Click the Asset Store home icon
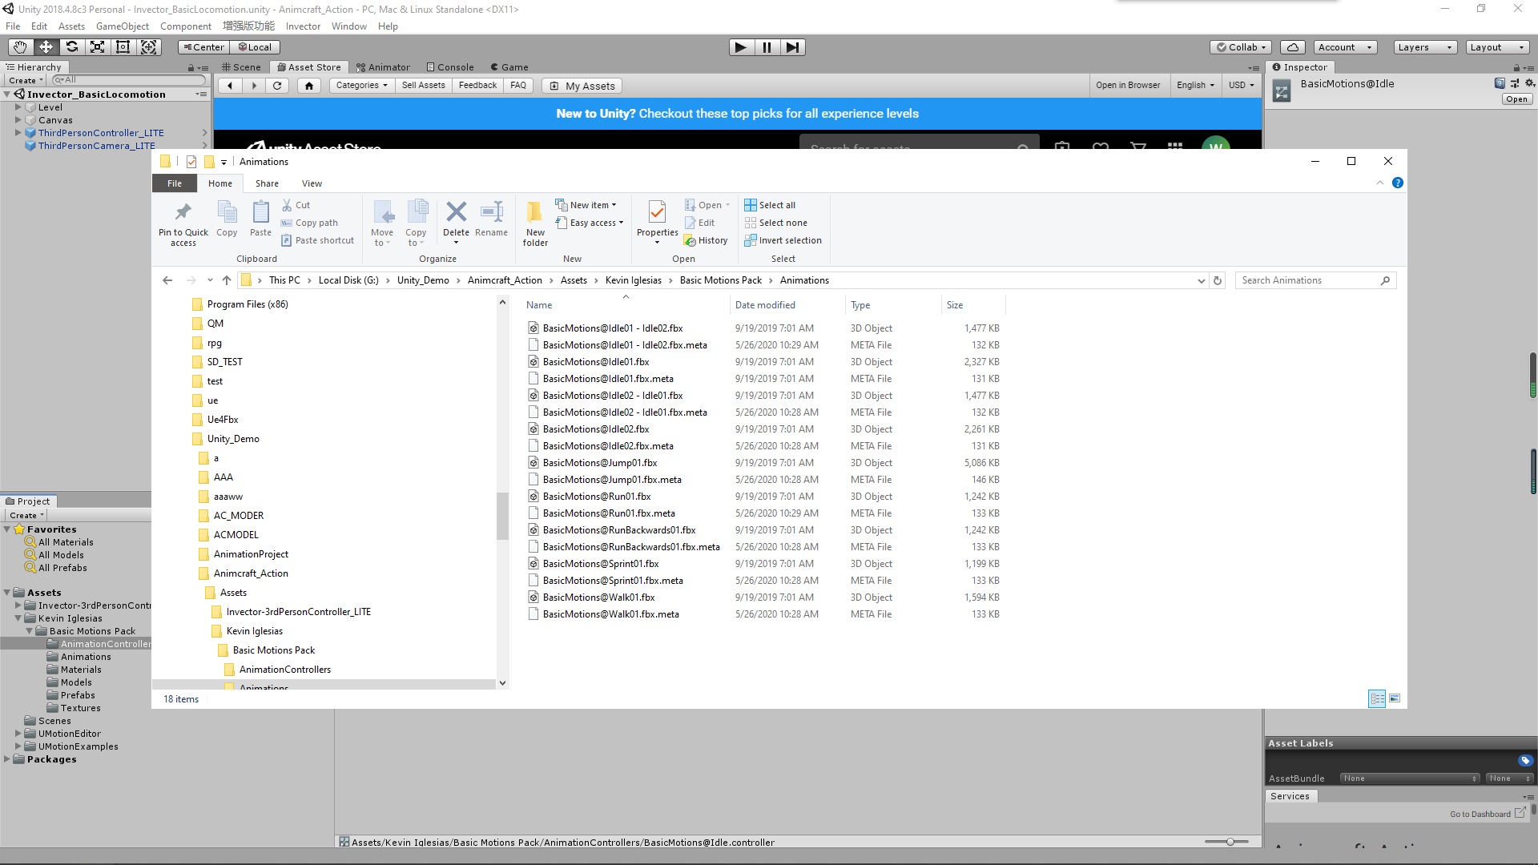 coord(309,86)
